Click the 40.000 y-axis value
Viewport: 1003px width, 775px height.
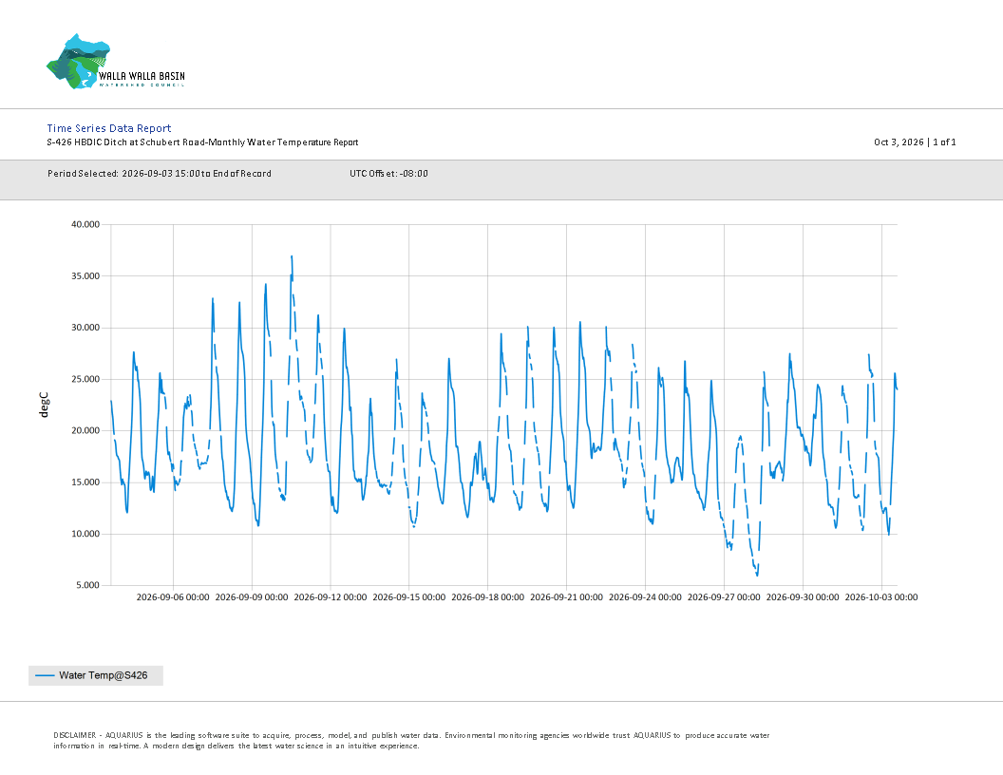pos(85,224)
